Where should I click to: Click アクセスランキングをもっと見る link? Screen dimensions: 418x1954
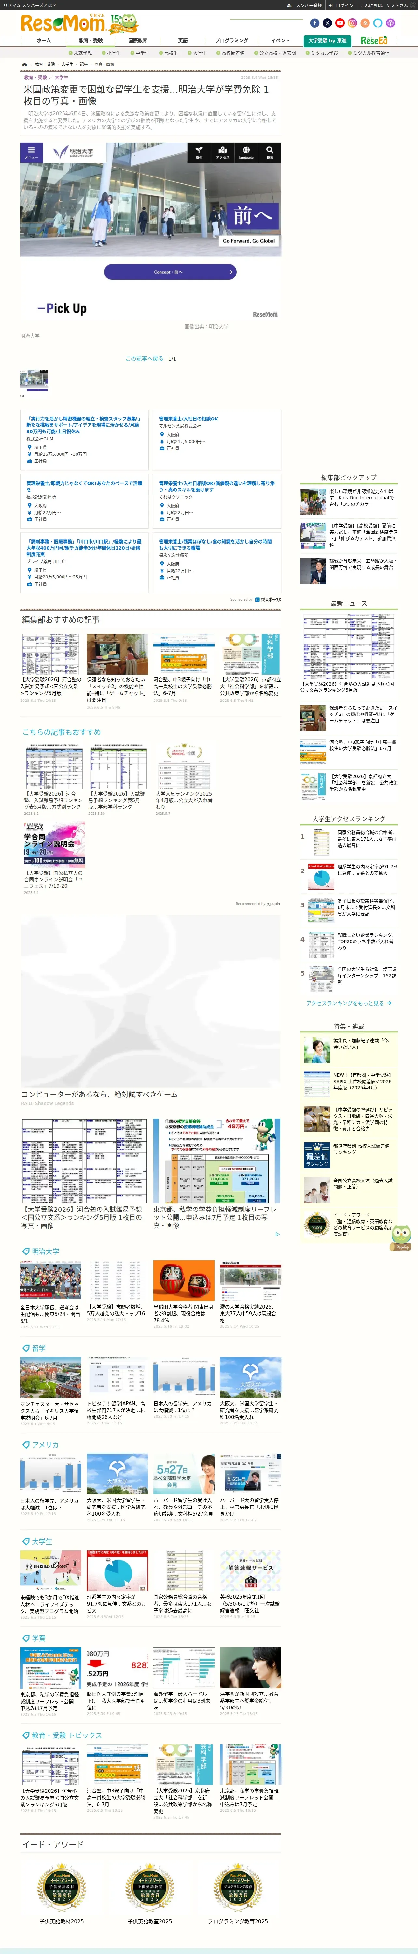click(348, 1004)
